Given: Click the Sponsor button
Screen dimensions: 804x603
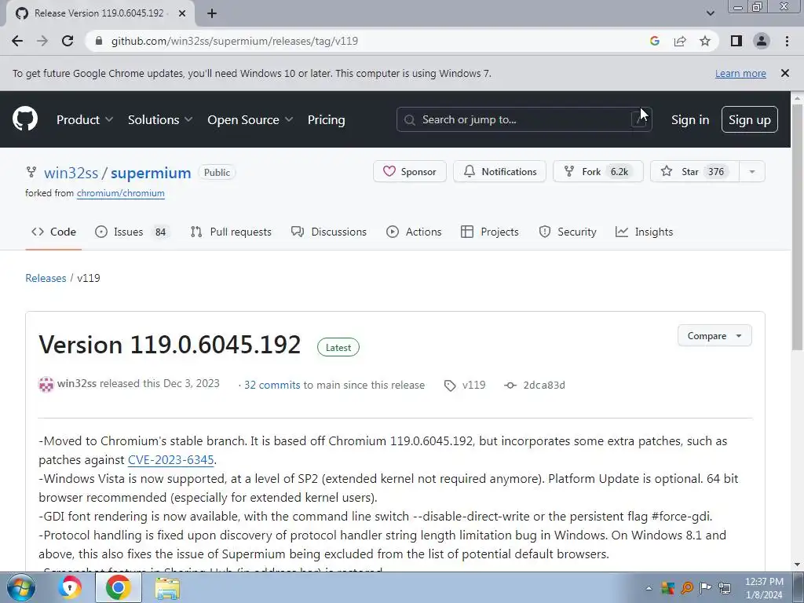Looking at the screenshot, I should coord(410,171).
